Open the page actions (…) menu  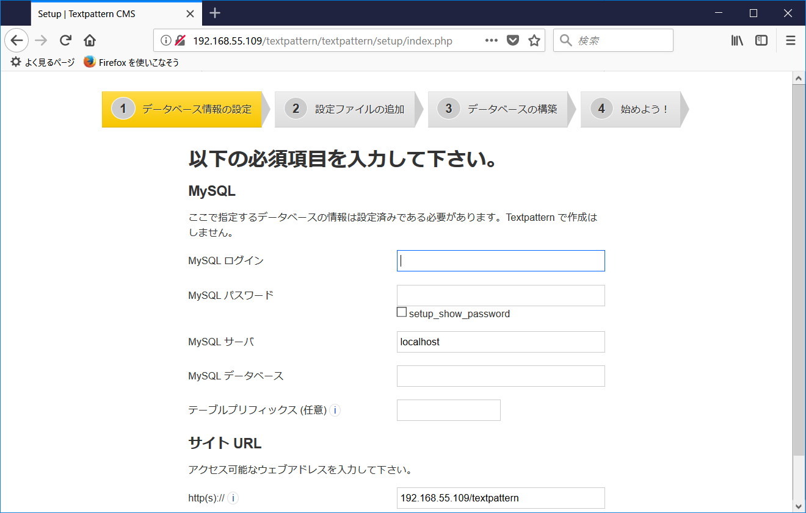coord(491,40)
